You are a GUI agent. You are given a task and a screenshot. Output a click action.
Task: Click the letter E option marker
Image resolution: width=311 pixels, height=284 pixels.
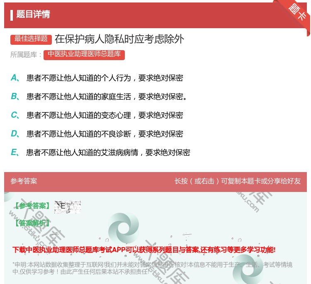pyautogui.click(x=15, y=152)
